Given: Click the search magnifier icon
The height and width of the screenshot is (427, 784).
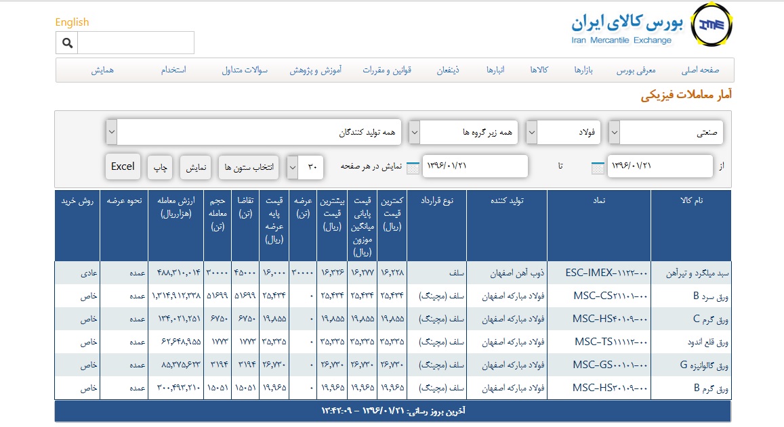Looking at the screenshot, I should (67, 43).
